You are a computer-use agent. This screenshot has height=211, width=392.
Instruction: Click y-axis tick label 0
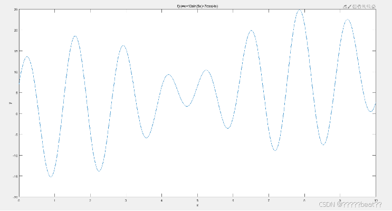pos(17,114)
